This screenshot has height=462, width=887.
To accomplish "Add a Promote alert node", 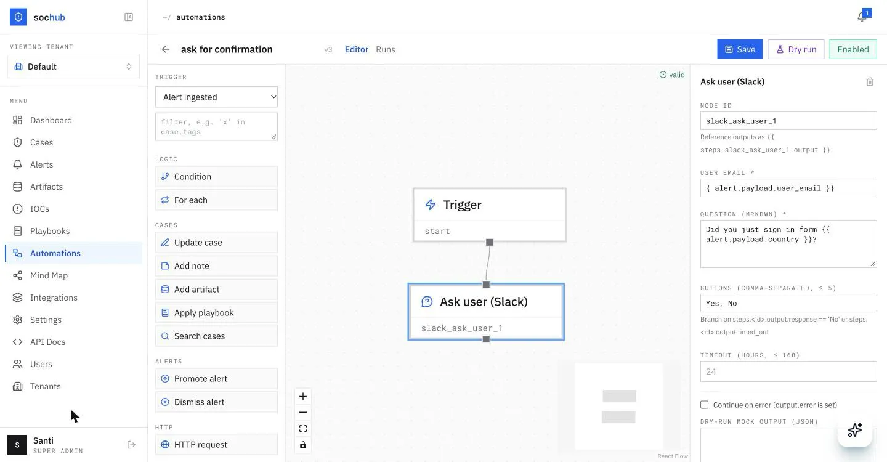I will click(216, 378).
